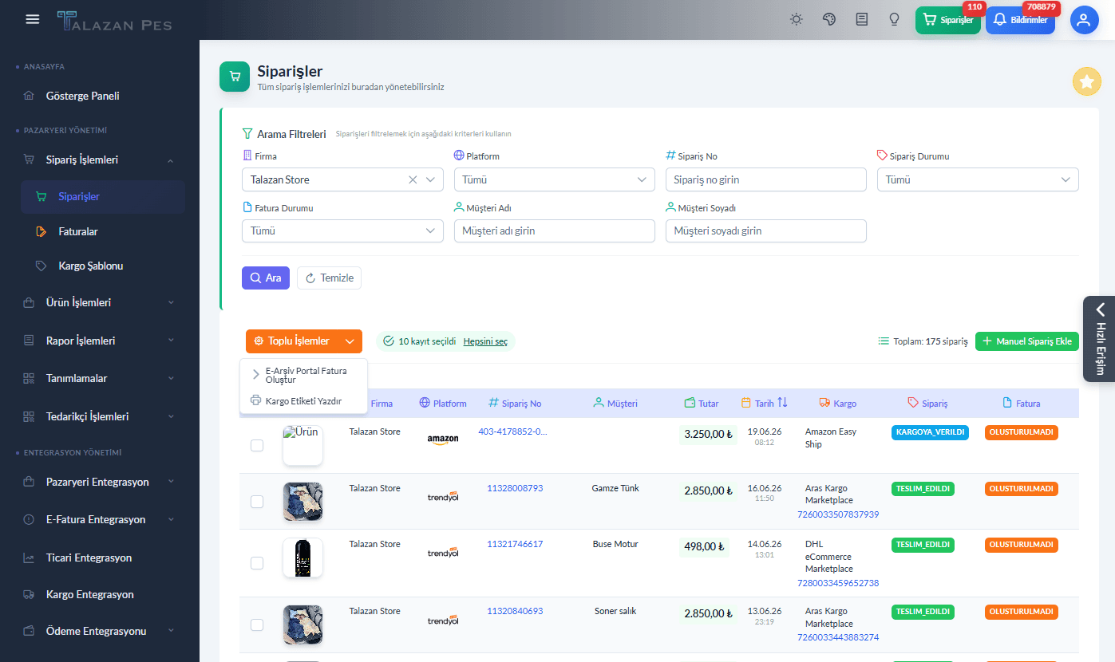Check the Soner salık order checkbox
Image resolution: width=1115 pixels, height=662 pixels.
click(257, 625)
